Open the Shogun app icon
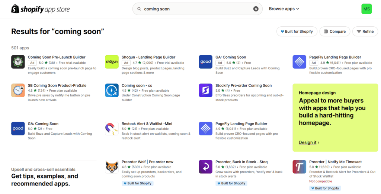 coord(112,62)
